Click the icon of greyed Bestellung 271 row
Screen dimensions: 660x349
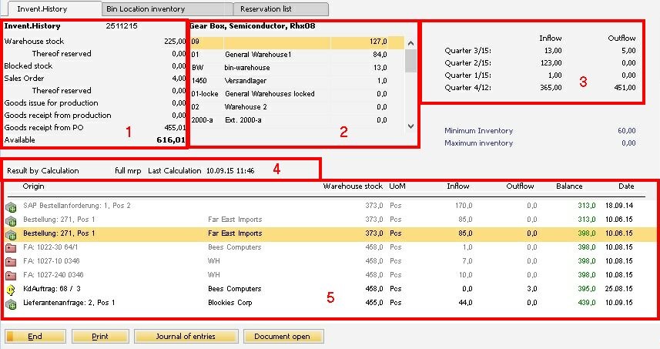(11, 220)
